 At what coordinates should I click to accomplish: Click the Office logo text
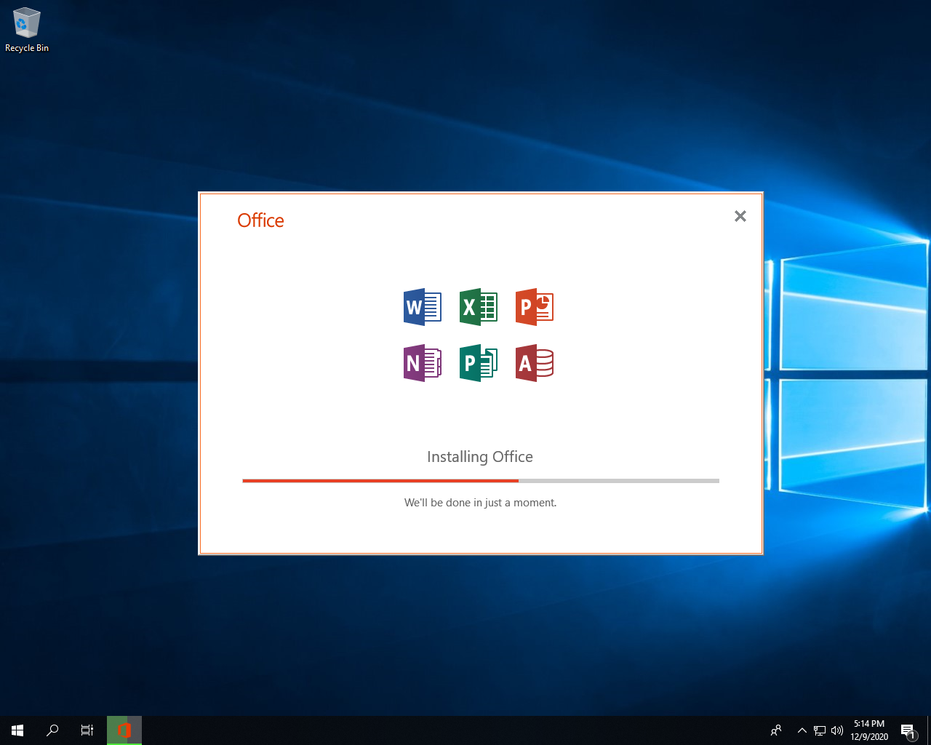(260, 220)
